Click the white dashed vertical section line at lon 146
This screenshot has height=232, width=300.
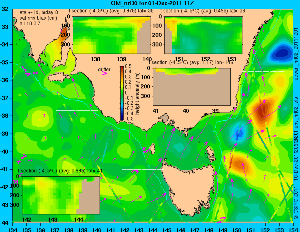pos(181,147)
